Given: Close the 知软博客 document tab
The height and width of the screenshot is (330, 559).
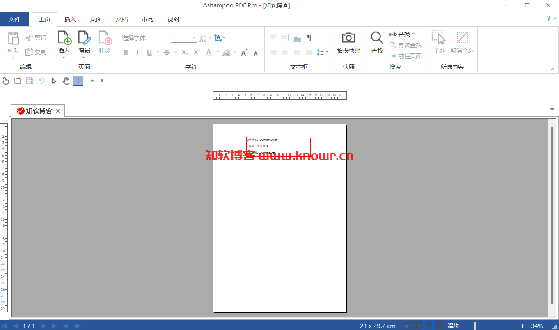Looking at the screenshot, I should (x=58, y=111).
